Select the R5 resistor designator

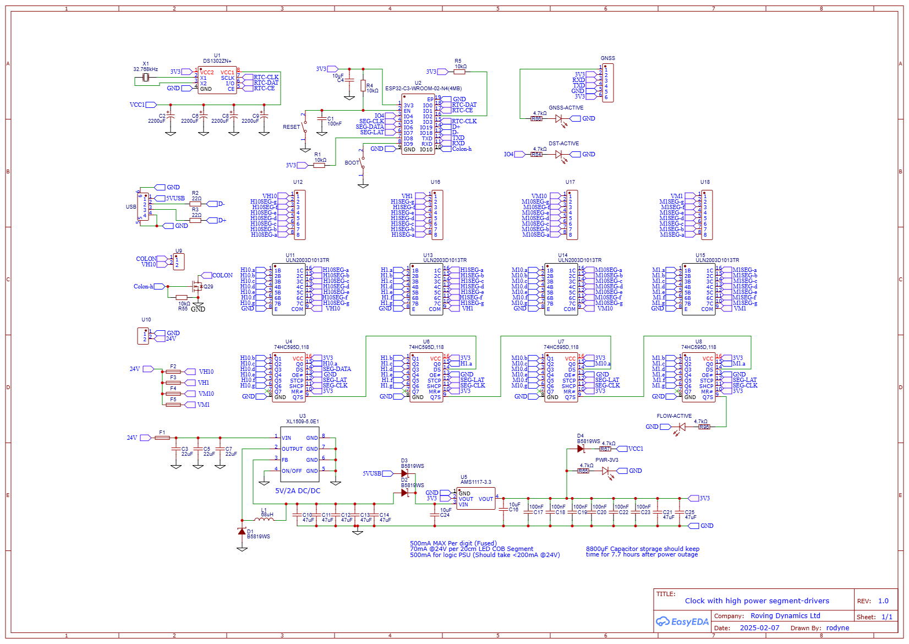pos(458,61)
